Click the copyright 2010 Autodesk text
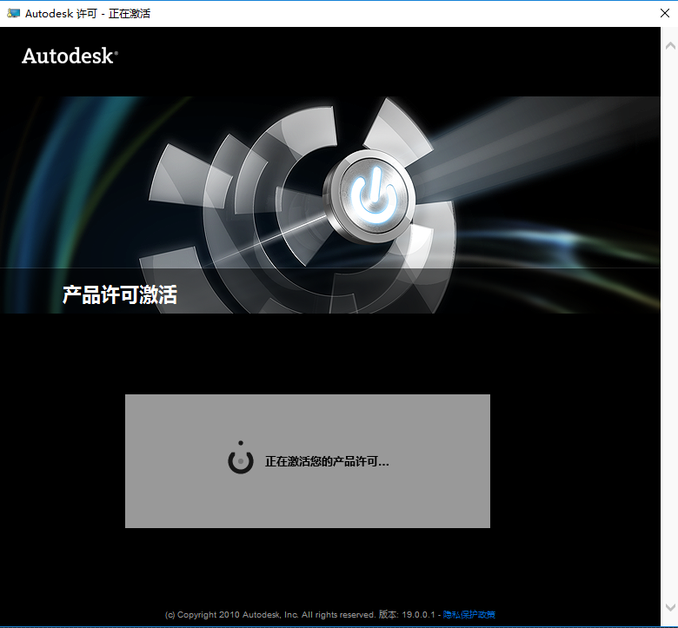 (269, 615)
